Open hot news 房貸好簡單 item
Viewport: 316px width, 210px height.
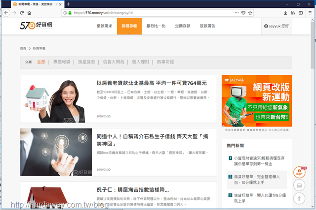pyautogui.click(x=257, y=180)
